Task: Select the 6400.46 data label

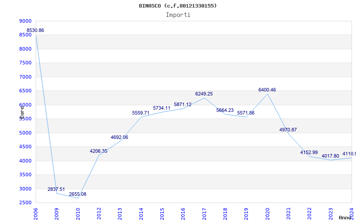Action: point(267,90)
